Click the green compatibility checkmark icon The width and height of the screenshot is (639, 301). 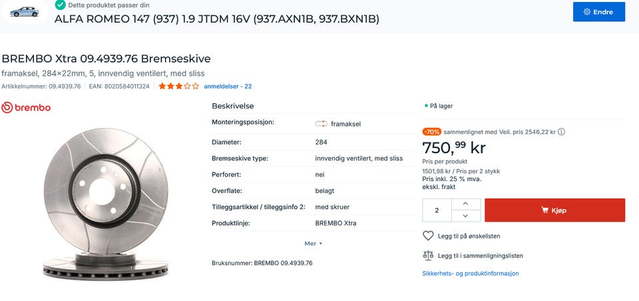tap(61, 5)
